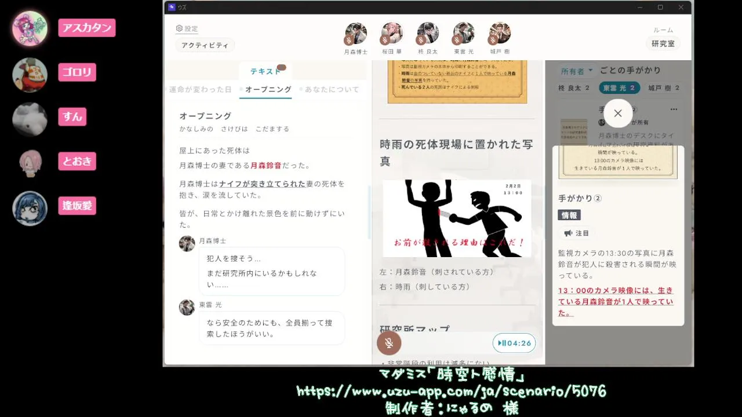The height and width of the screenshot is (417, 742).
Task: Select 桜田 華 avatar in header
Action: pyautogui.click(x=392, y=34)
